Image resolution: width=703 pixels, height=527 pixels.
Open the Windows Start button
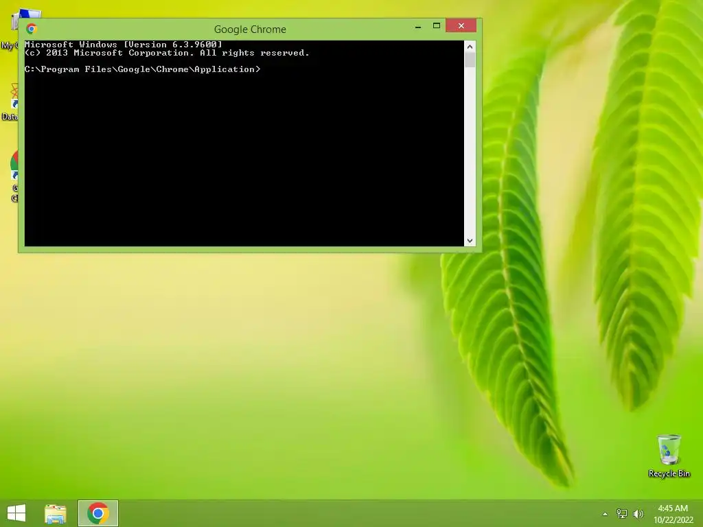tap(16, 513)
